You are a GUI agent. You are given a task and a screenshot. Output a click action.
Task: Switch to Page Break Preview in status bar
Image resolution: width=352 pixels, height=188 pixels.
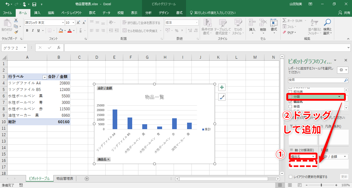[x=299, y=185]
